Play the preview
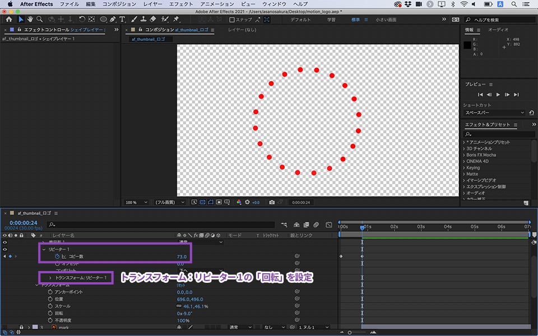The height and width of the screenshot is (336, 538). pyautogui.click(x=498, y=95)
